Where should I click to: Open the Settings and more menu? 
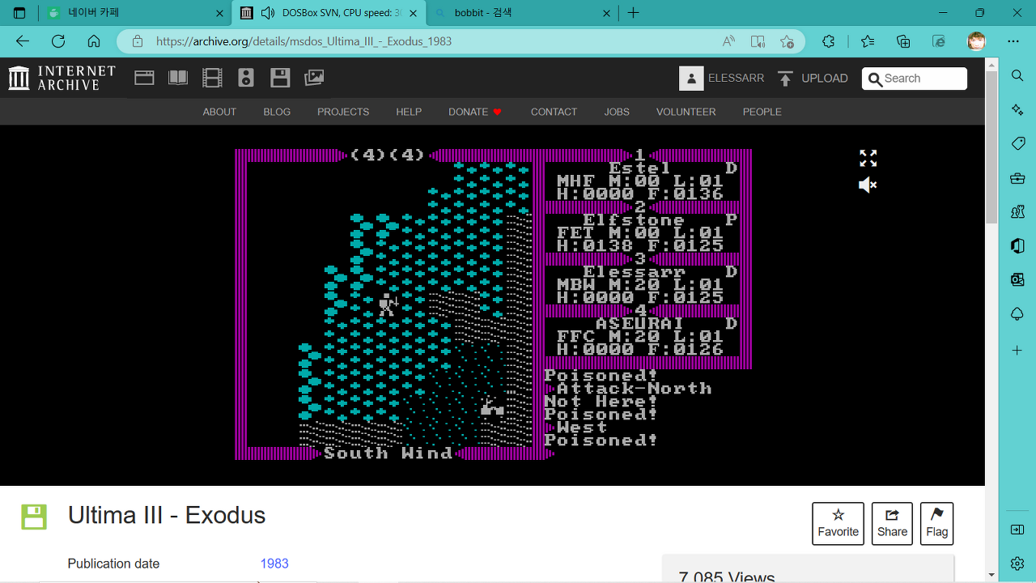(1013, 41)
